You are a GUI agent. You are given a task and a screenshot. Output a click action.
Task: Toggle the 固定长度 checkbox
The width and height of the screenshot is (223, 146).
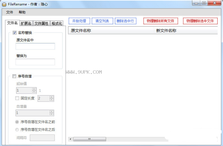pos(17,98)
